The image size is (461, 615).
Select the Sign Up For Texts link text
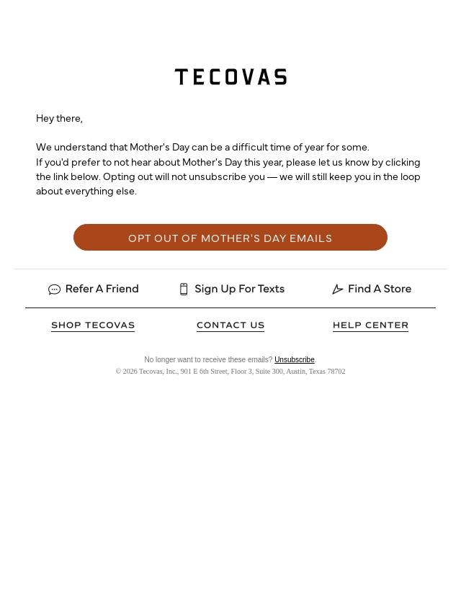[x=239, y=289]
